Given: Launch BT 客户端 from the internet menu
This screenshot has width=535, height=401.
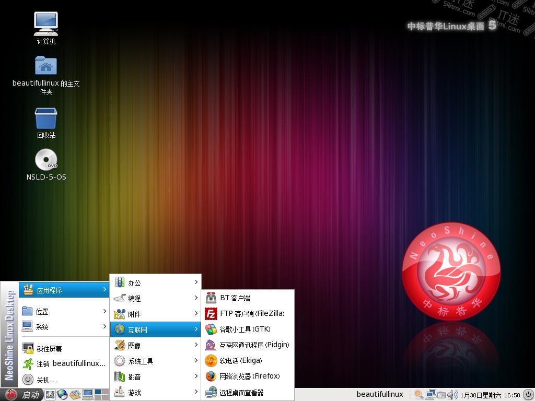Looking at the screenshot, I should pyautogui.click(x=248, y=298).
